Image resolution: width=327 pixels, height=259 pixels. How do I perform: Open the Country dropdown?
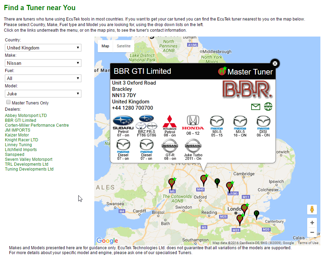click(x=43, y=48)
